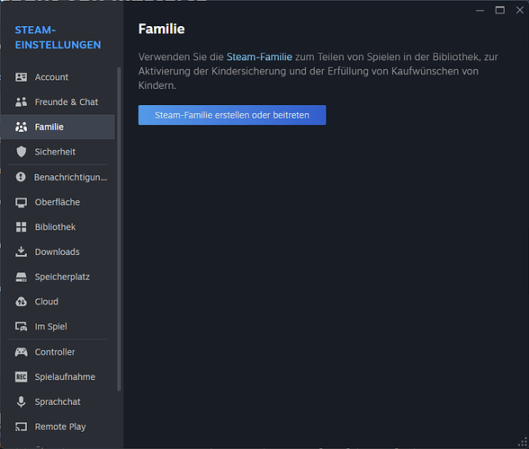Open notifications via the exclamation icon

point(21,177)
